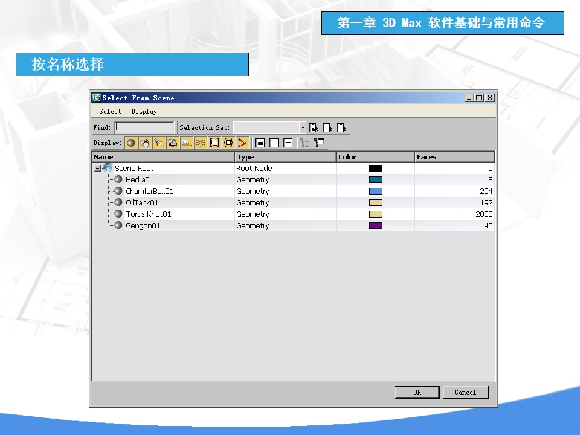Click the faces value 204

point(486,192)
